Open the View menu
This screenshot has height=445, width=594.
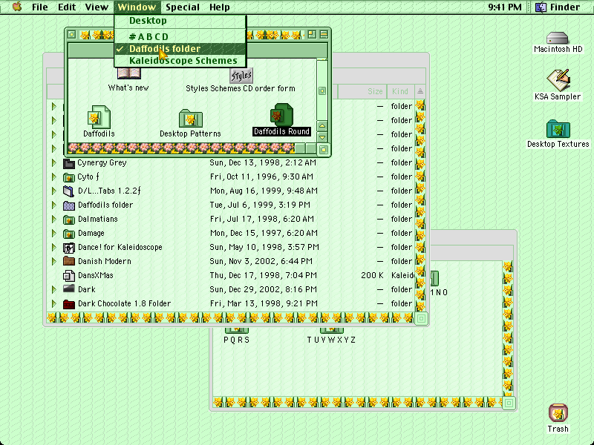[x=97, y=7]
